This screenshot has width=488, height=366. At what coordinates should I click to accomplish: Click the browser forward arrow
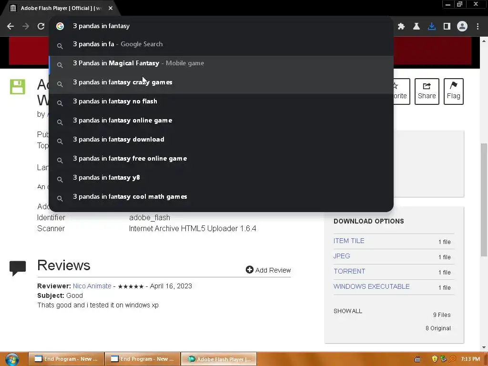(26, 26)
